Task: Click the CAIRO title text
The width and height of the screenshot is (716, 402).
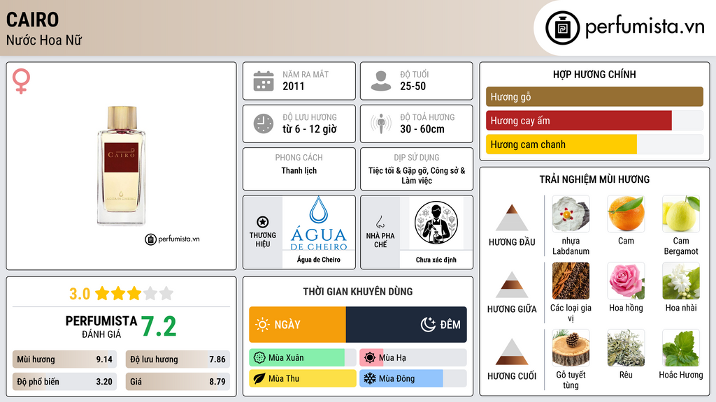Action: 32,20
